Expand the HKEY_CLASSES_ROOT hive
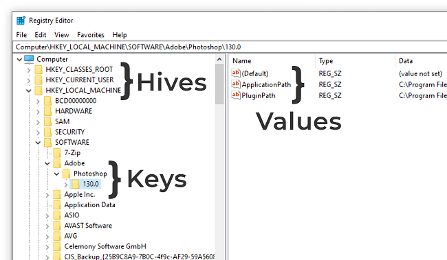The image size is (447, 260). tap(28, 70)
